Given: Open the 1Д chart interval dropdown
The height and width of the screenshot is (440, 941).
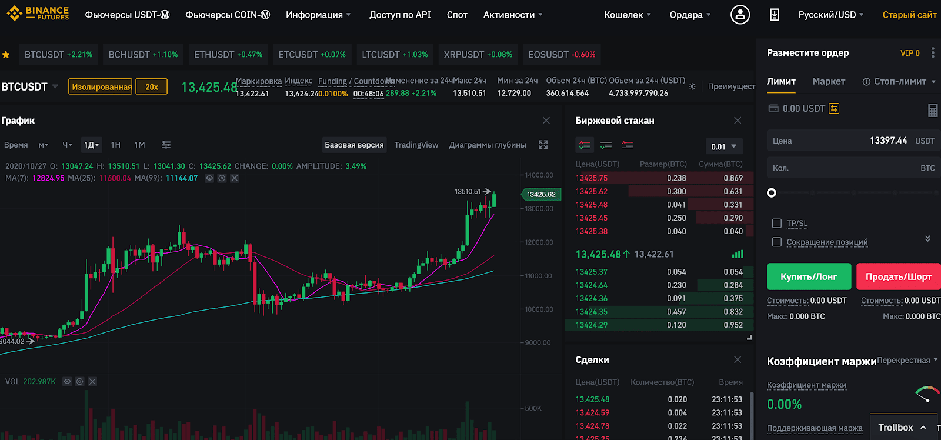Looking at the screenshot, I should point(91,145).
